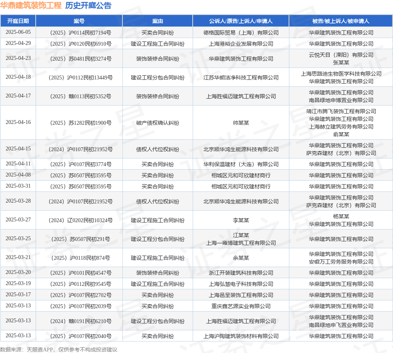The width and height of the screenshot is (393, 353).
Task: Click plaintiff 上海一雍博建筑工程有限公司
Action: tap(241, 243)
